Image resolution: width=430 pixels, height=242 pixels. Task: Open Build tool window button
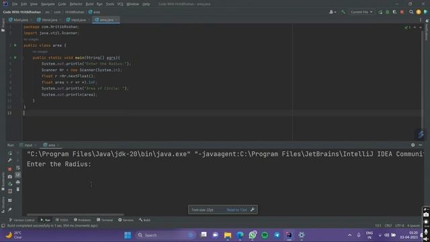click(x=144, y=220)
